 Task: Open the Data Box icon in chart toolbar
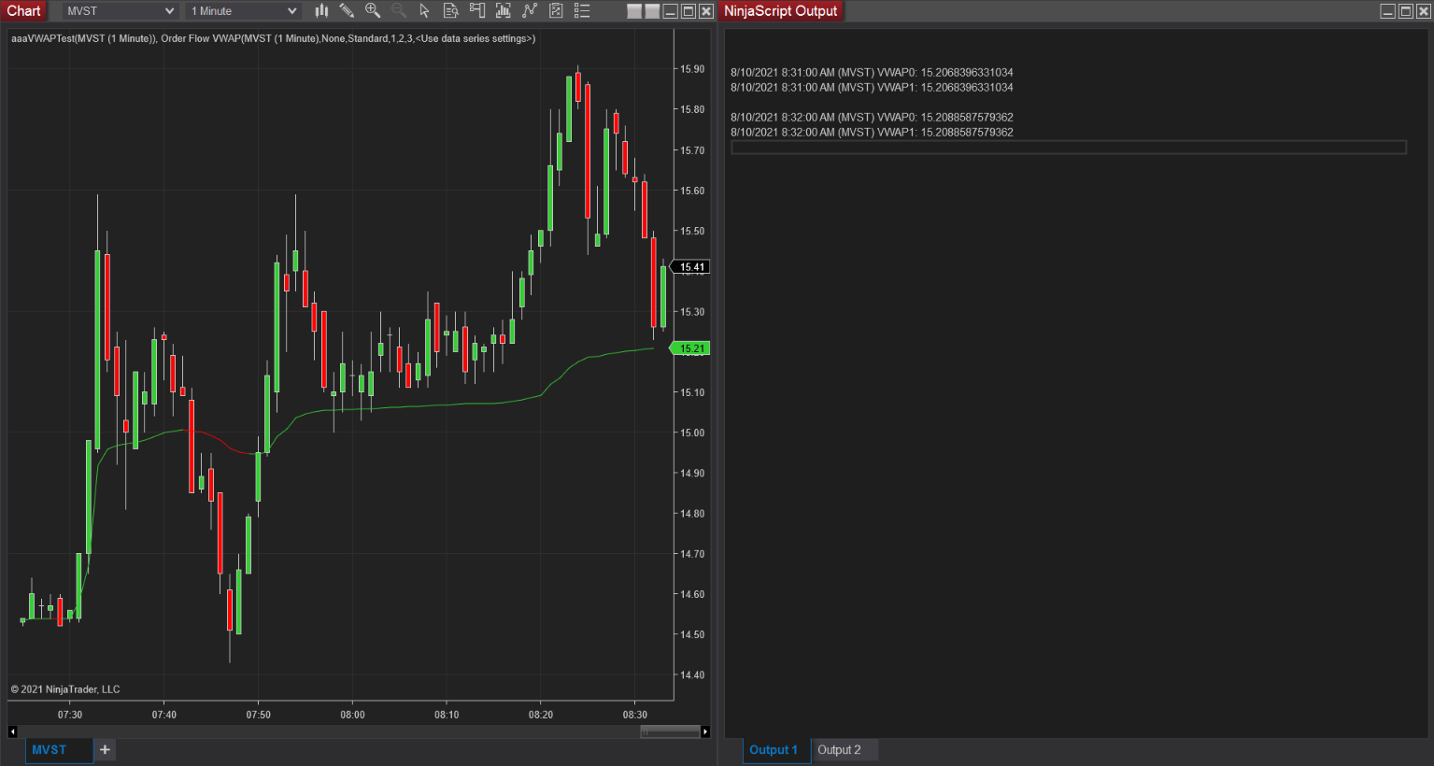point(450,11)
